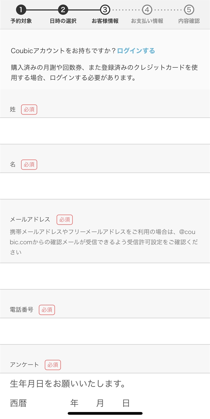Open the 日 day dropdown
The image size is (210, 419).
113,404
